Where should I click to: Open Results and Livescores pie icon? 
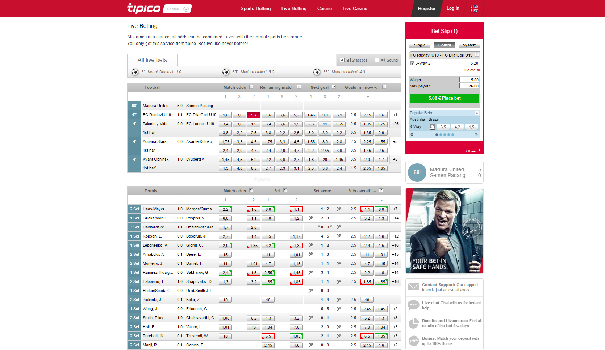413,323
